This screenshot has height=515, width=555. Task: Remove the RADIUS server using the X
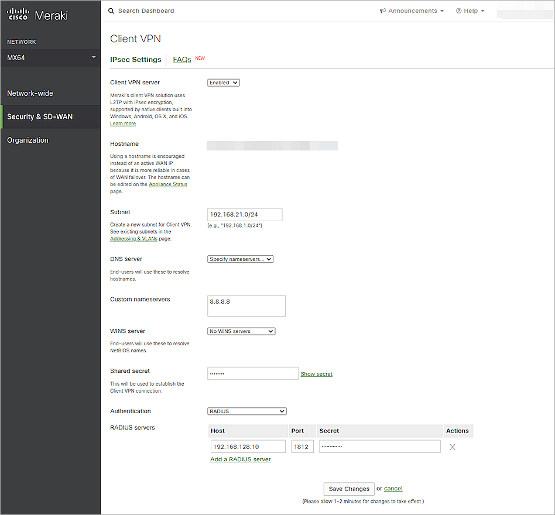(x=452, y=447)
